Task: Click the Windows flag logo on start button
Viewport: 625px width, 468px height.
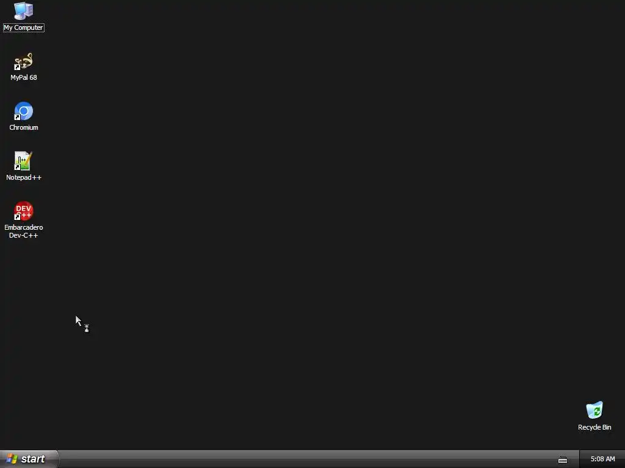Action: 12,459
